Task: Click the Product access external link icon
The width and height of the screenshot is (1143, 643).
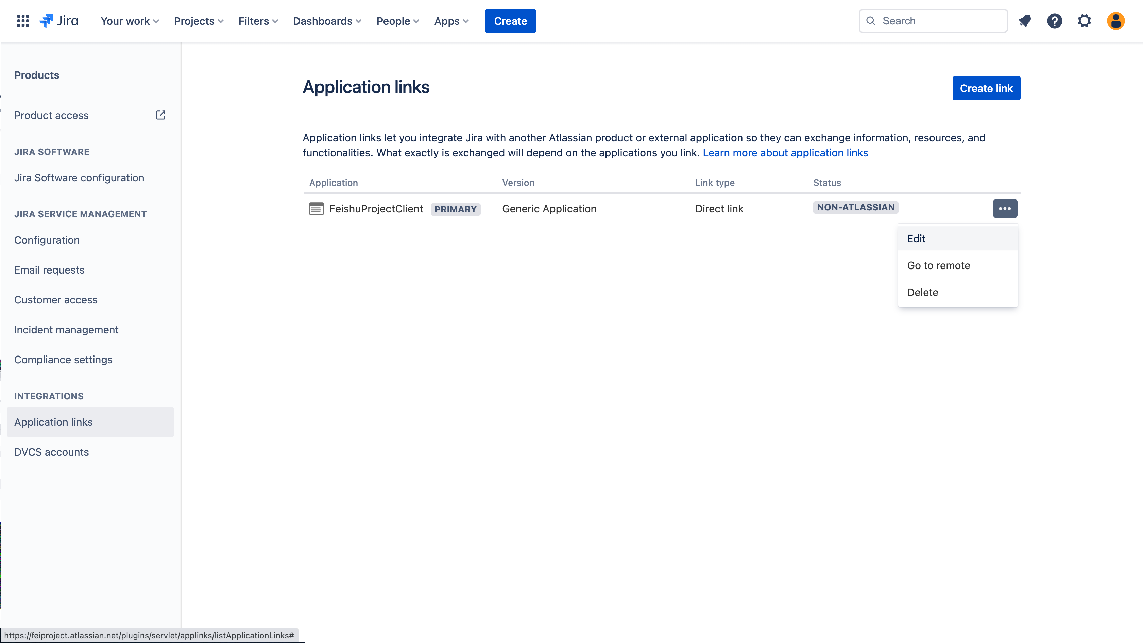Action: pyautogui.click(x=160, y=115)
